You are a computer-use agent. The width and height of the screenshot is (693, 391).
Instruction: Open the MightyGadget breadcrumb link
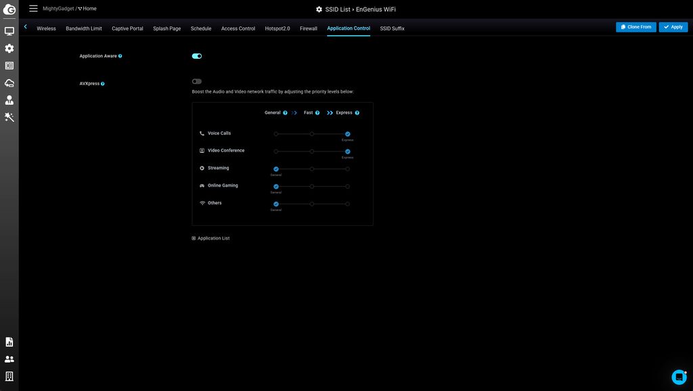(x=58, y=8)
